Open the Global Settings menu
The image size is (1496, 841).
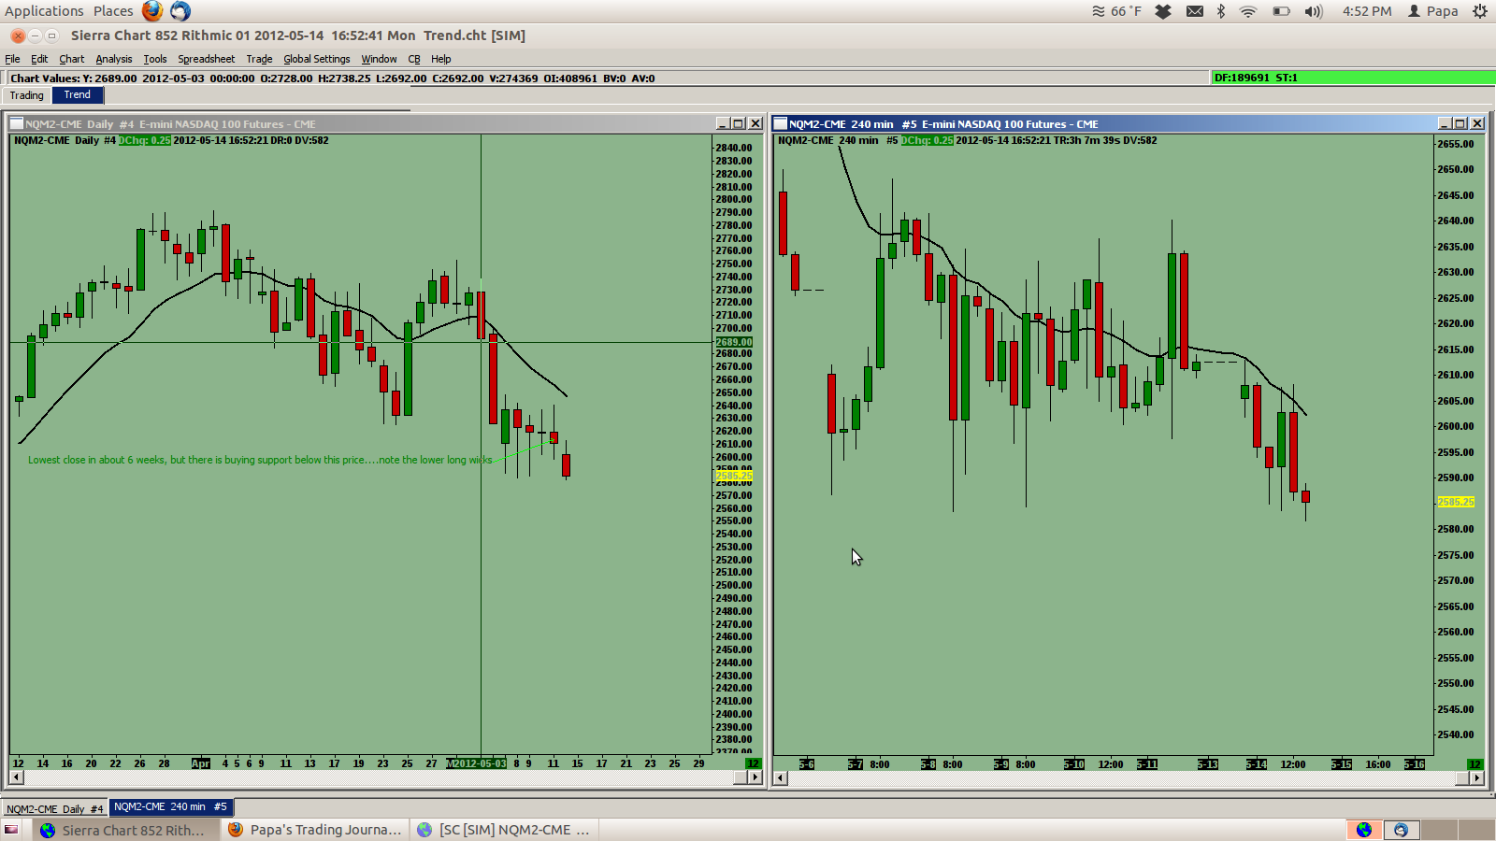[x=317, y=59]
